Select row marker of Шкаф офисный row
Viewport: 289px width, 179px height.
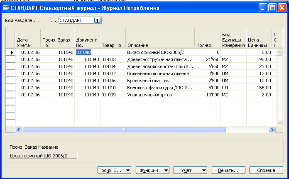coord(10,52)
